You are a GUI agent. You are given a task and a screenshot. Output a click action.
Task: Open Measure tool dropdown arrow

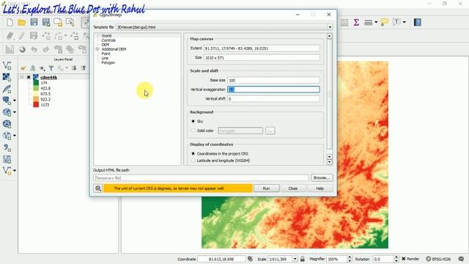click(x=376, y=22)
